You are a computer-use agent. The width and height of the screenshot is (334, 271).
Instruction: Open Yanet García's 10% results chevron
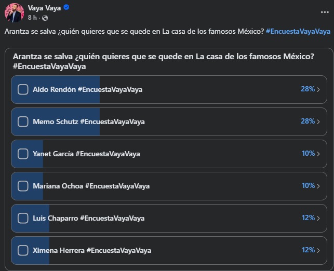click(318, 154)
